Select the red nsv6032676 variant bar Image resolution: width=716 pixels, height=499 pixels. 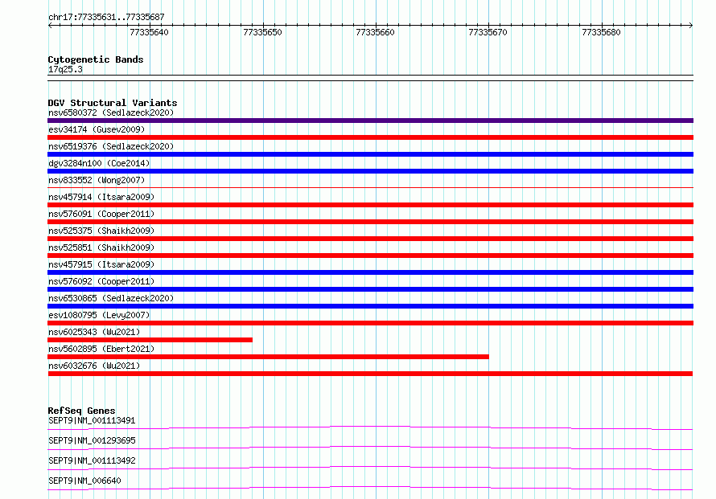[370, 374]
